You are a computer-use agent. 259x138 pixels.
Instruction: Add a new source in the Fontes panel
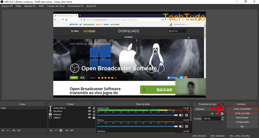point(51,130)
